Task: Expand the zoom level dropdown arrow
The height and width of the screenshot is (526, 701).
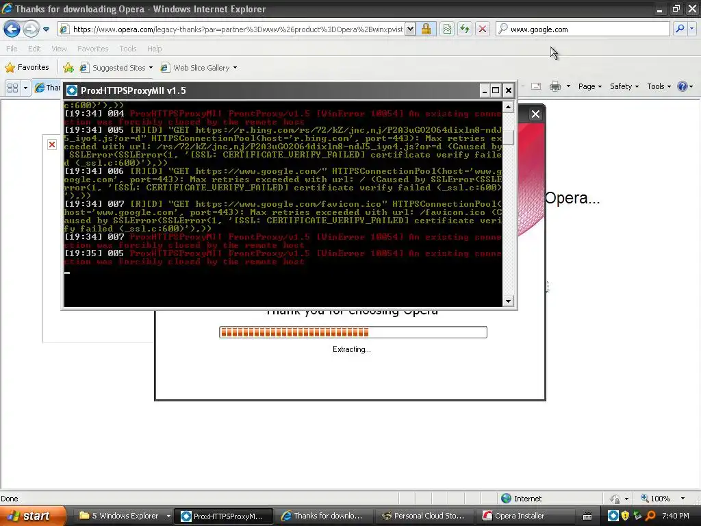Action: [x=683, y=499]
